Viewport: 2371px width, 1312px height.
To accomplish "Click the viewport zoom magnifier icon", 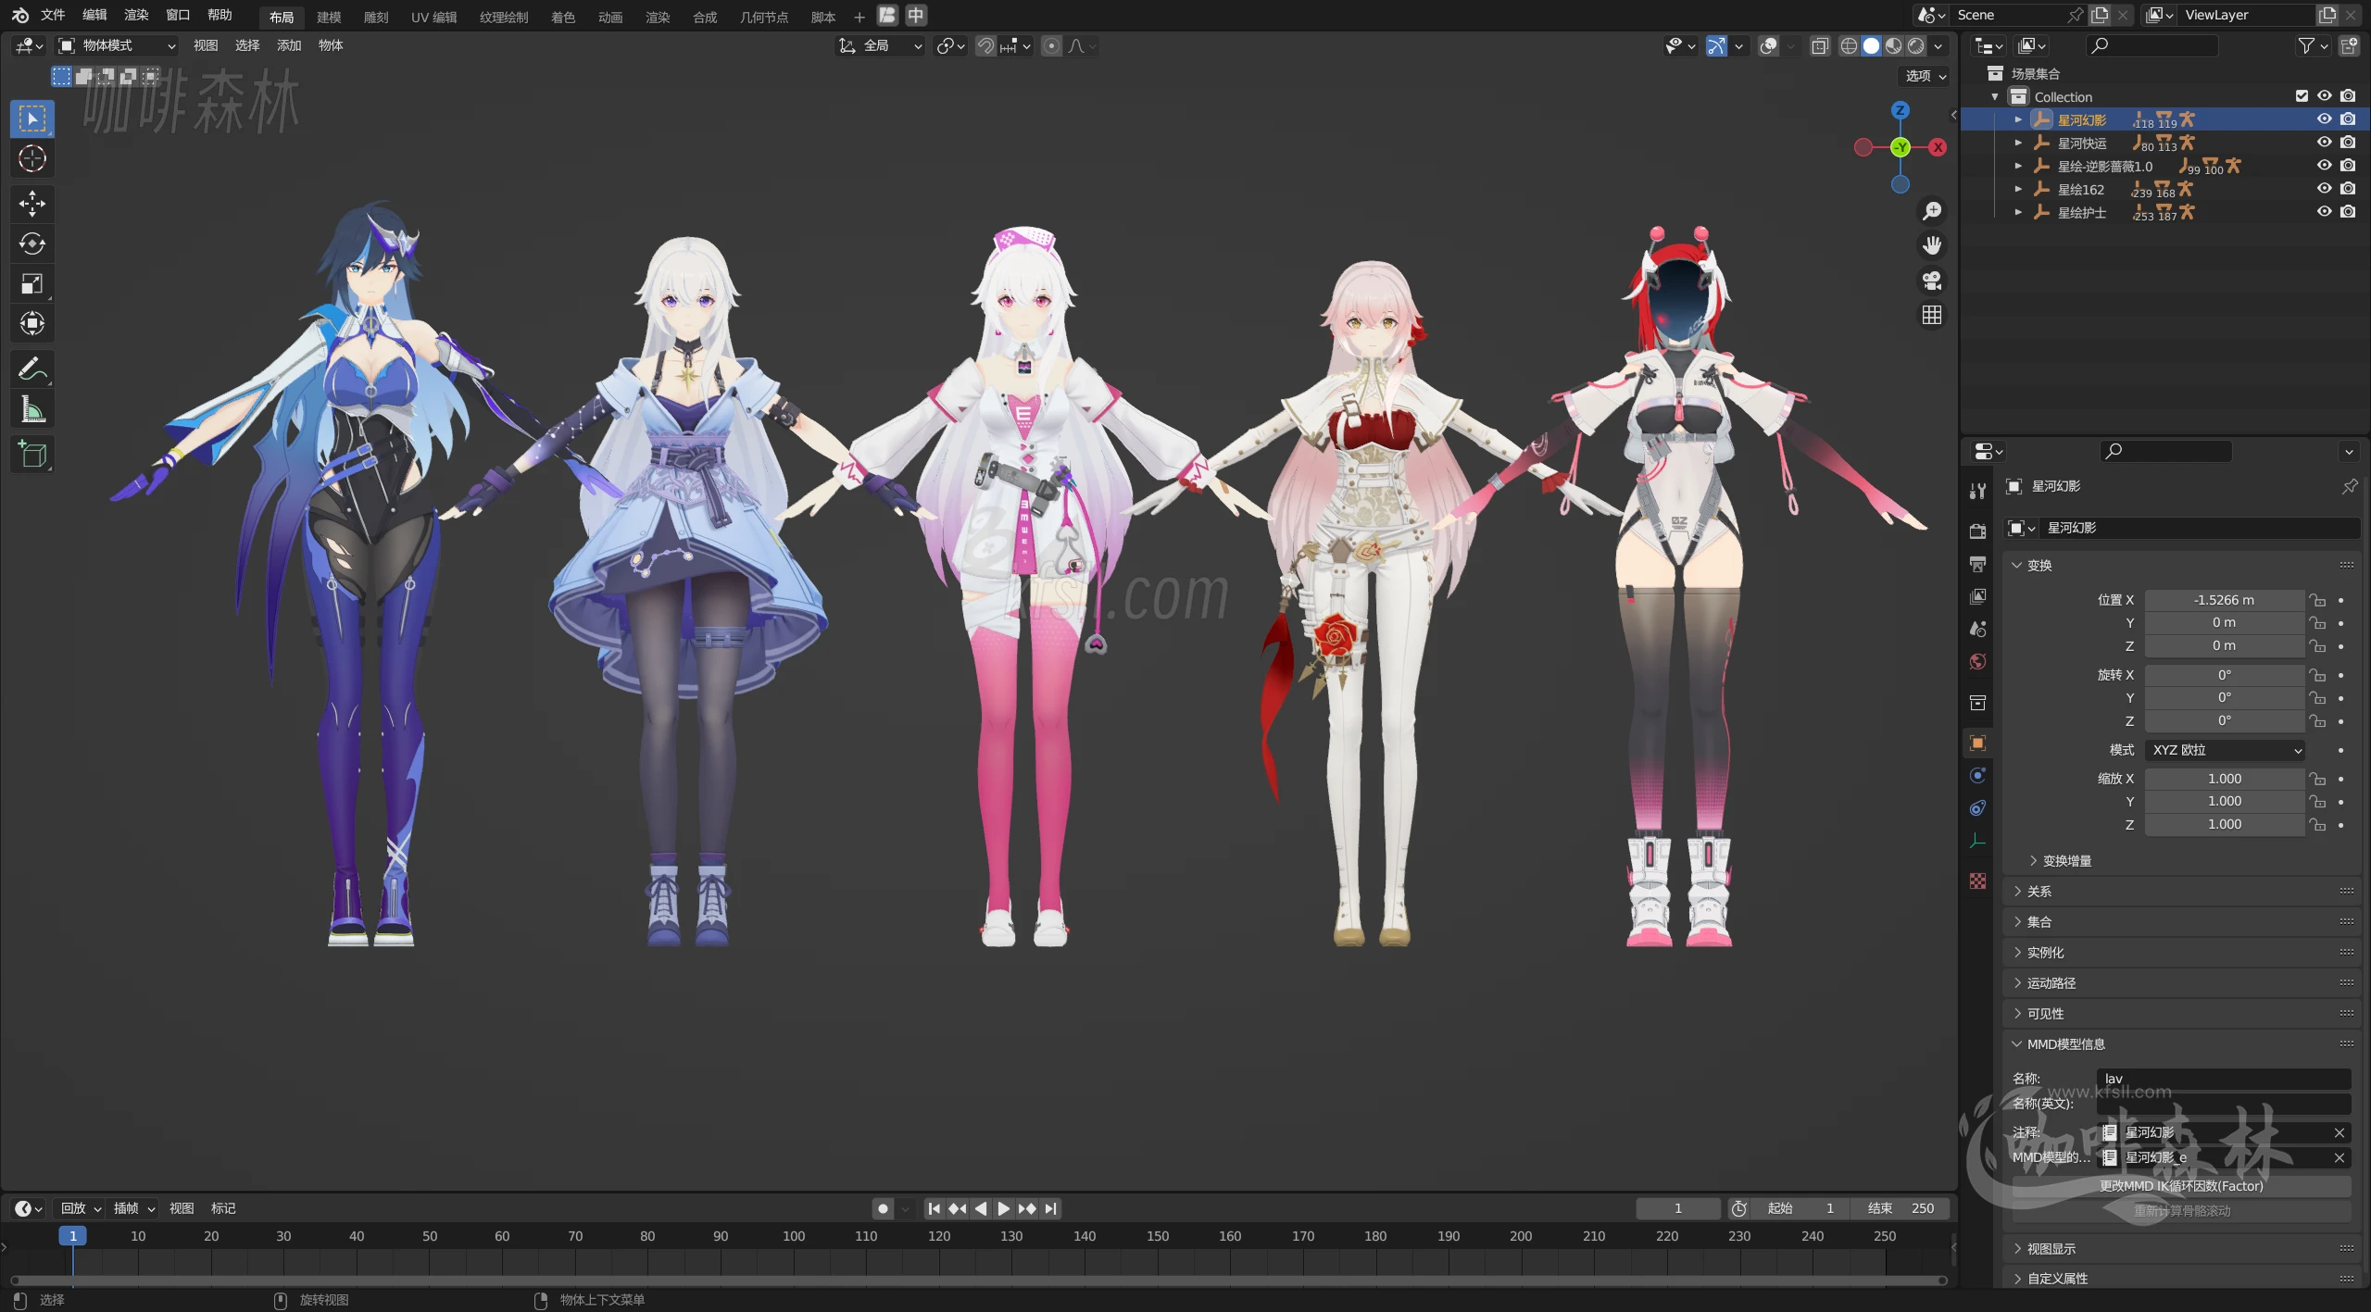I will coord(1931,211).
